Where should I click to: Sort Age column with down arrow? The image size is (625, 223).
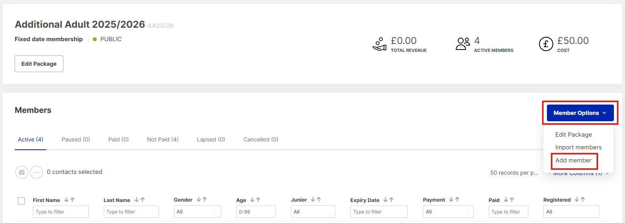coord(252,200)
